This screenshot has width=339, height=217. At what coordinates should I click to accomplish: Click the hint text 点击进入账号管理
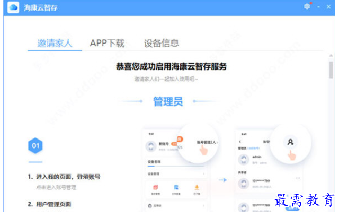(56, 187)
